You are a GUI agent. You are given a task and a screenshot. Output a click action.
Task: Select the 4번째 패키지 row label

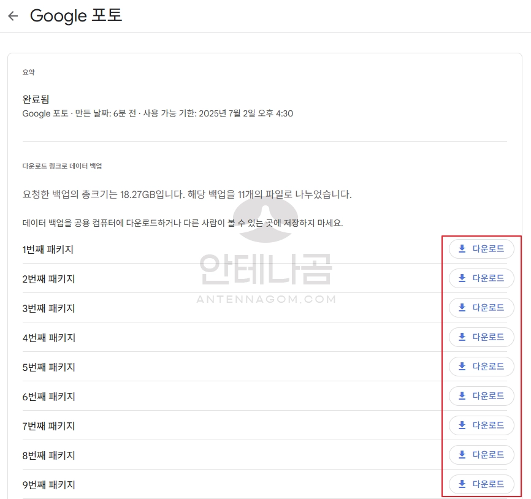pos(49,338)
